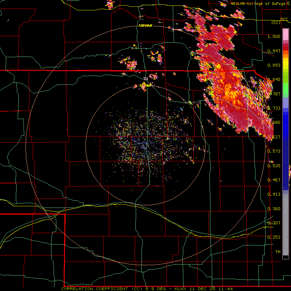
Task: Select the KLNX radar site identifier
Action: (x=181, y=289)
